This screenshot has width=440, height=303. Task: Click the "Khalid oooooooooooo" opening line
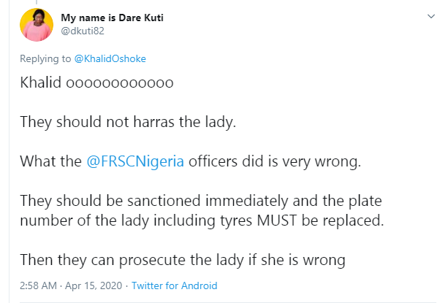pyautogui.click(x=96, y=83)
